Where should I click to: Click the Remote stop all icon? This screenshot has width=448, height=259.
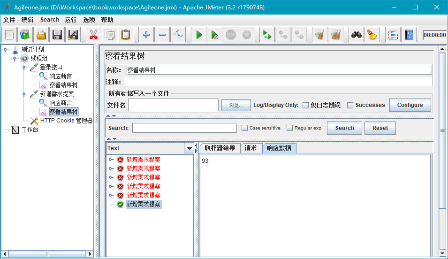283,35
